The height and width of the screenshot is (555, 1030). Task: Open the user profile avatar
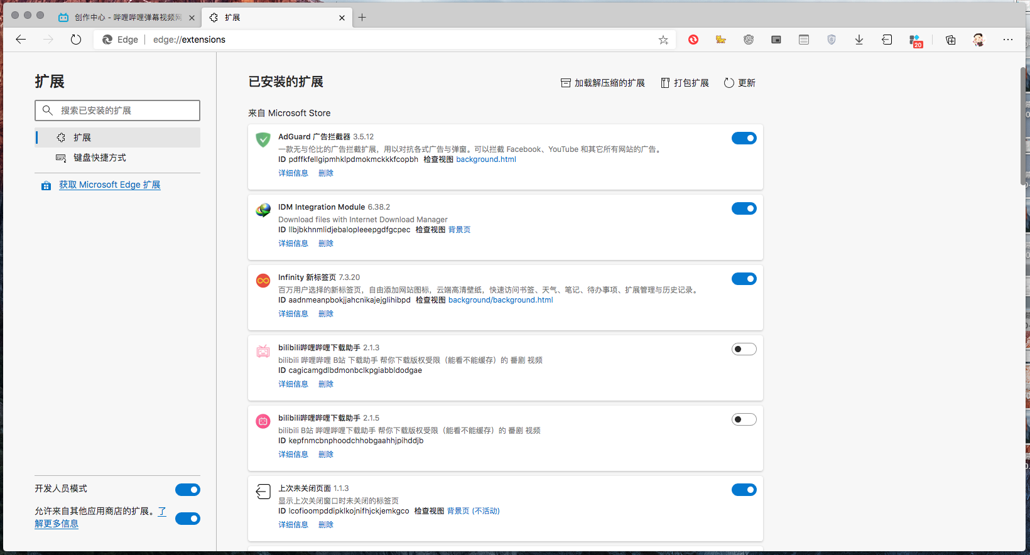(x=978, y=40)
